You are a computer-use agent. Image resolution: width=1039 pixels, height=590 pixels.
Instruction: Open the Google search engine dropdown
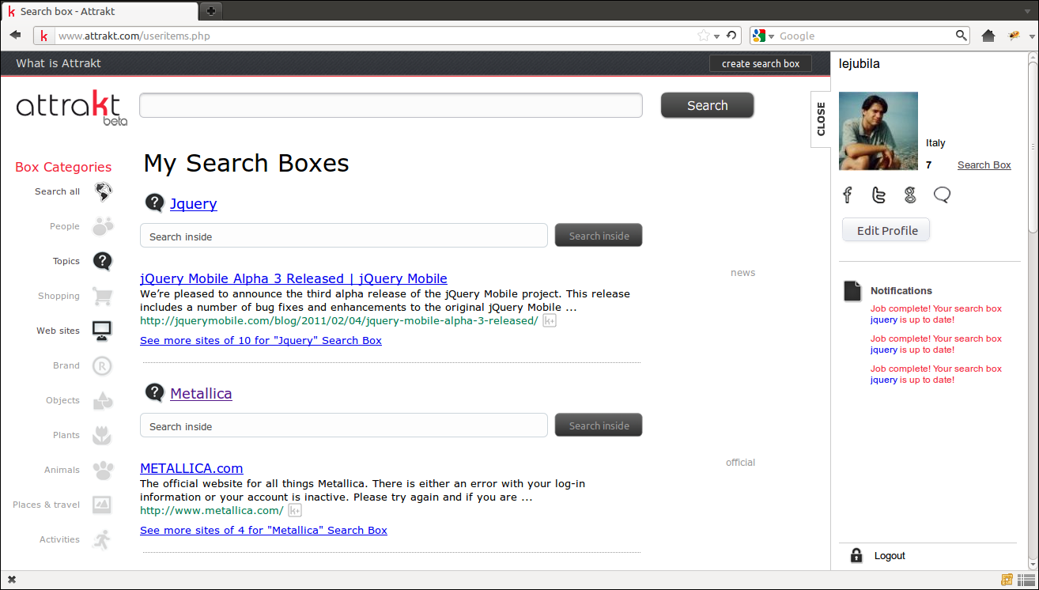coord(763,36)
